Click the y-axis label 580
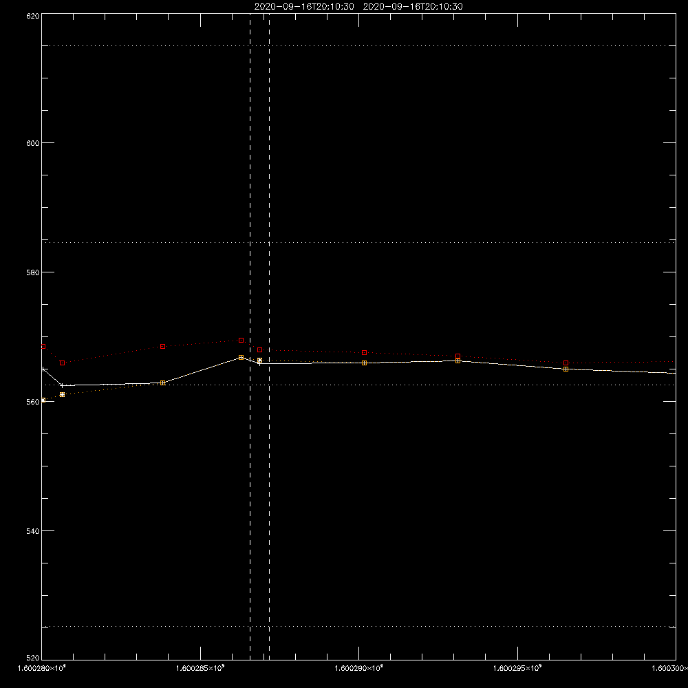Image resolution: width=688 pixels, height=688 pixels. pyautogui.click(x=33, y=272)
